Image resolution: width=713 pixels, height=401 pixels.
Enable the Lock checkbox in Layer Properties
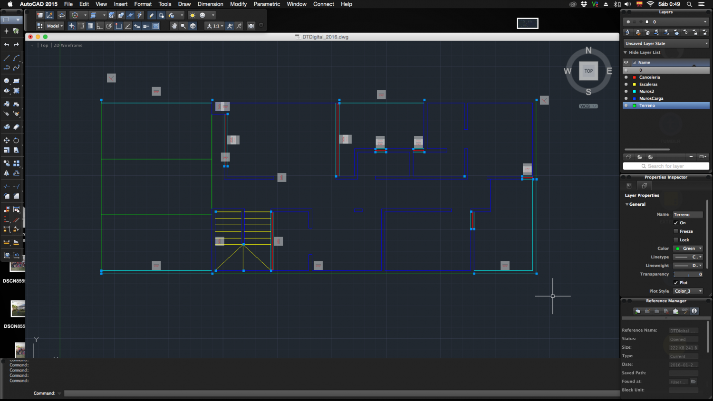(676, 239)
